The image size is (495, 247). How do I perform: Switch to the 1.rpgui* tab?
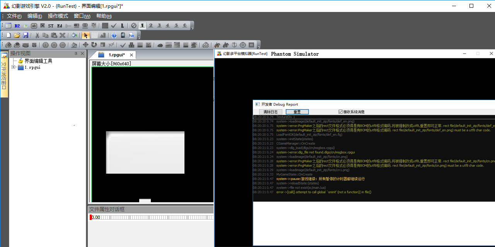coord(116,55)
